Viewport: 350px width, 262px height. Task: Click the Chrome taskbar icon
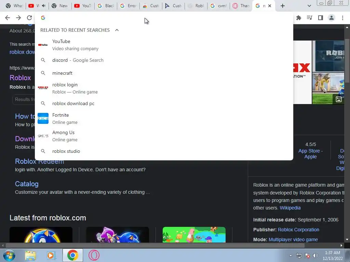(72, 255)
